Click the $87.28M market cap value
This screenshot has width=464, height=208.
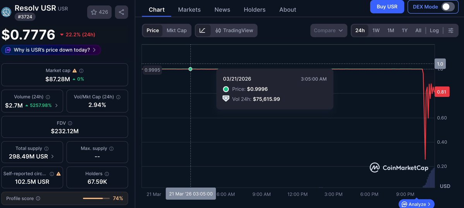pos(57,79)
